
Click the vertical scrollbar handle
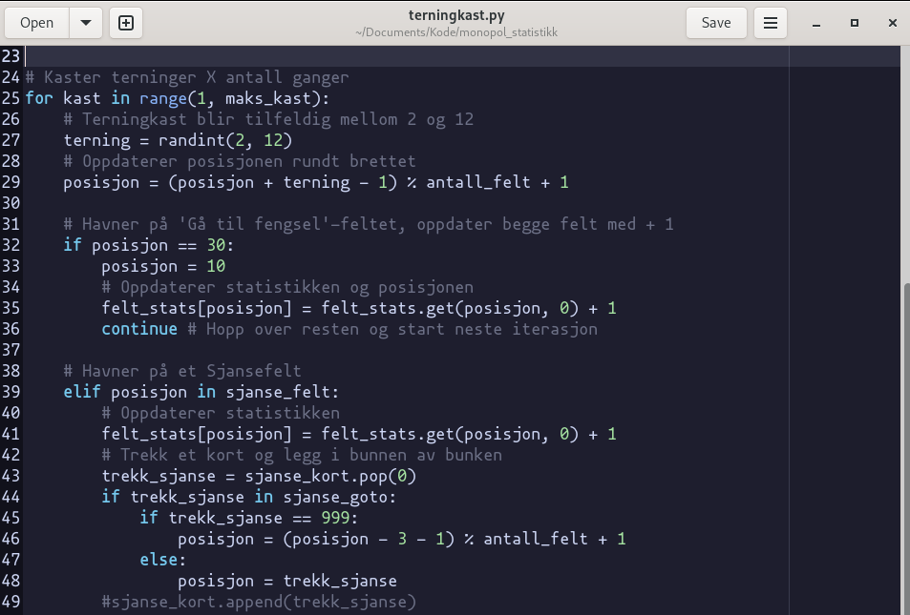[903, 448]
